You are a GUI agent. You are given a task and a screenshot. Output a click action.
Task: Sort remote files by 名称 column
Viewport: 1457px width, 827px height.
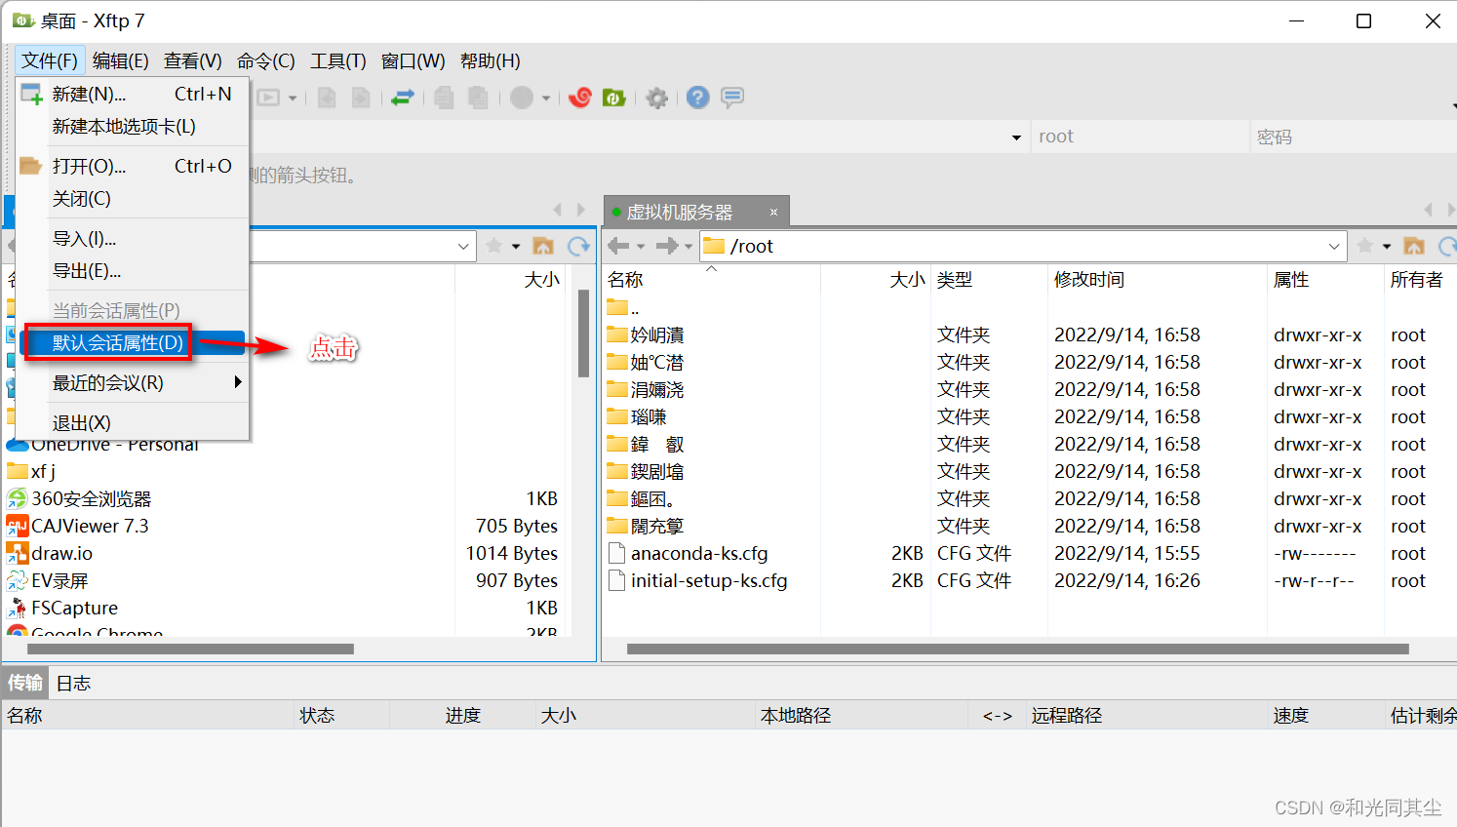point(711,280)
